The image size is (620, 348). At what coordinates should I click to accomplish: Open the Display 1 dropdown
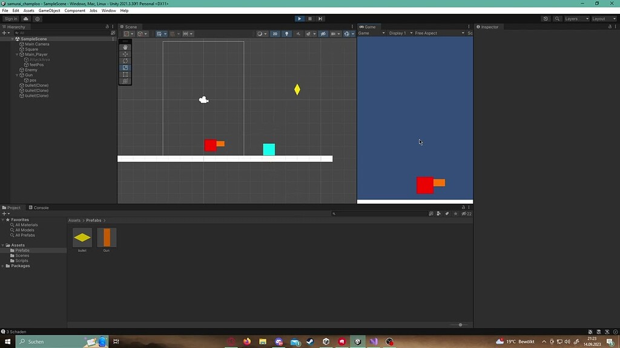[x=398, y=33]
